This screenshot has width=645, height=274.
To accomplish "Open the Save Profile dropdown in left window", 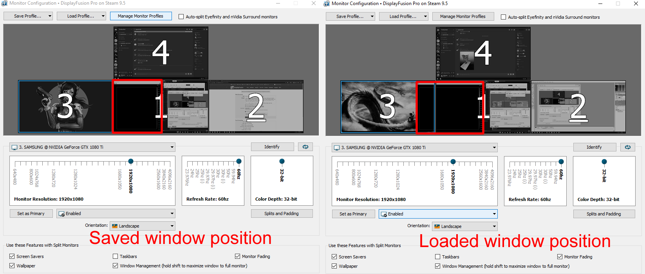I will point(28,16).
